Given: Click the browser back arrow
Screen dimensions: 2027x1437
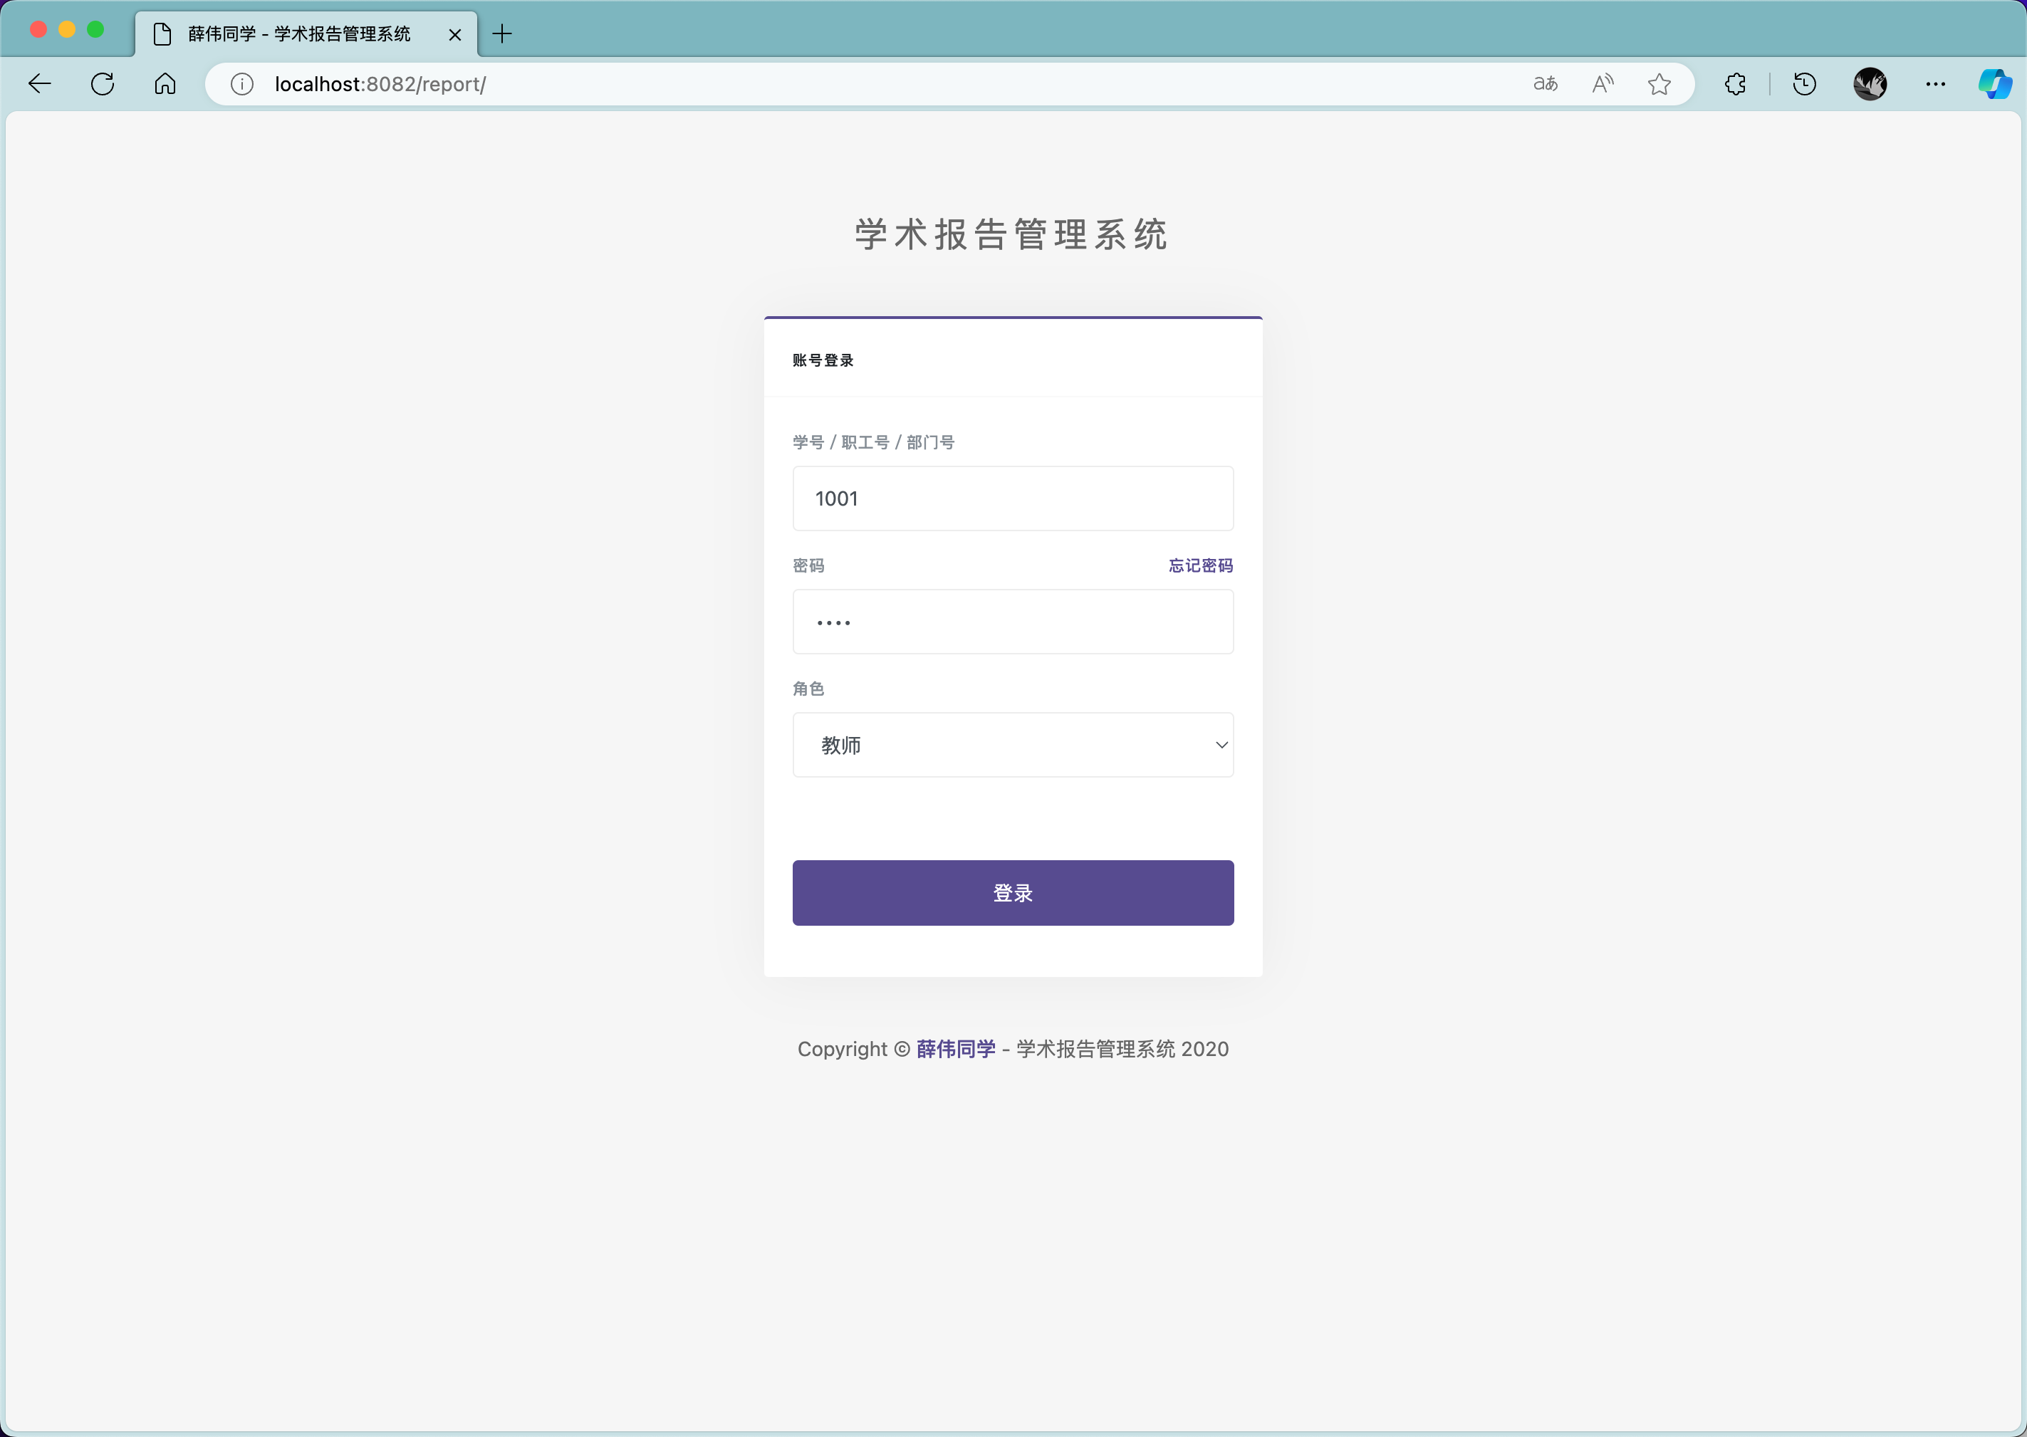Looking at the screenshot, I should [40, 84].
